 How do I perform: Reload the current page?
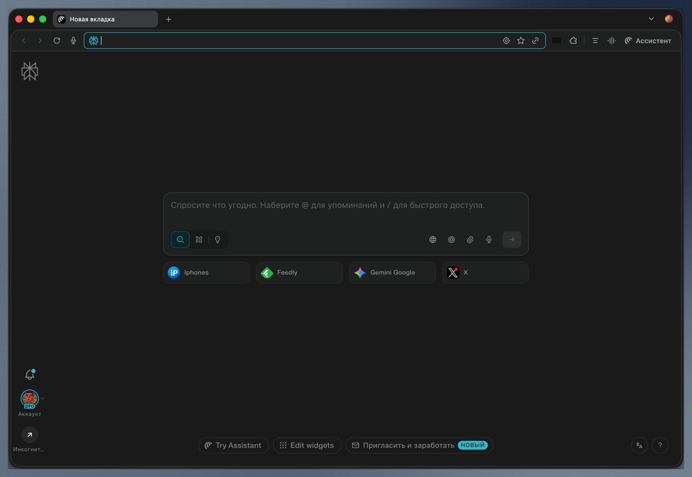pos(57,41)
